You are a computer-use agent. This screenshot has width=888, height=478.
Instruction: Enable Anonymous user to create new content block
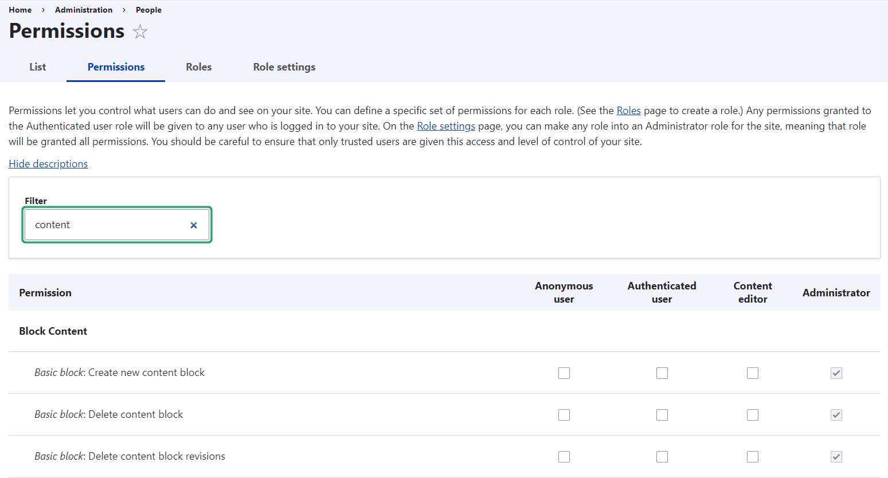click(x=564, y=373)
